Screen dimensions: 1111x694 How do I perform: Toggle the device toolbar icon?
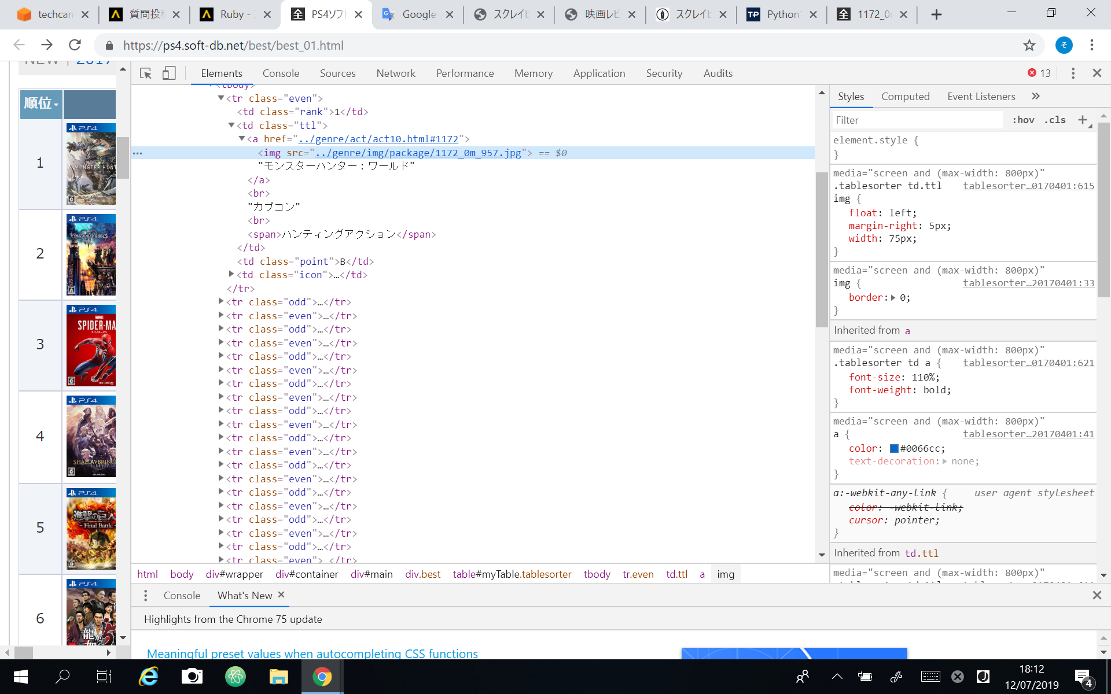(169, 73)
